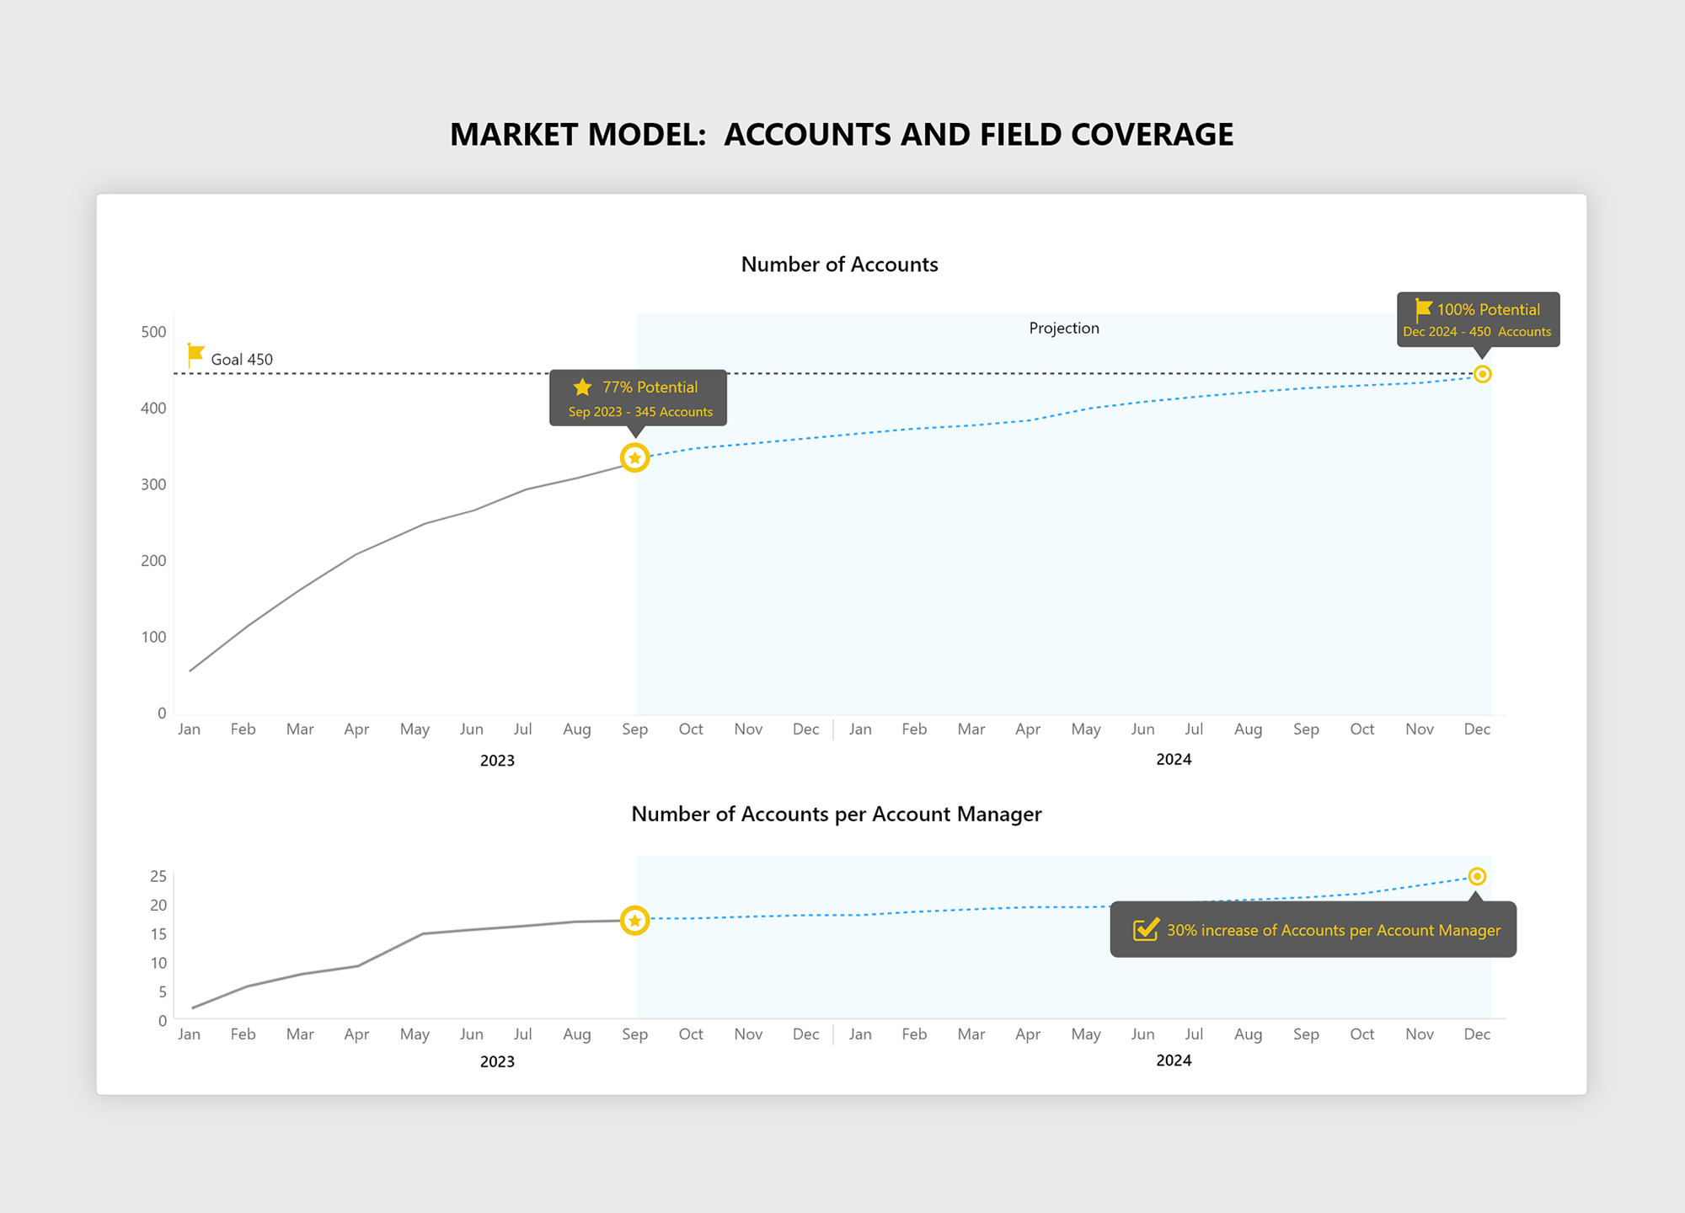
Task: Select the star marker at Sep 2023 on the Accounts chart
Action: [x=635, y=457]
